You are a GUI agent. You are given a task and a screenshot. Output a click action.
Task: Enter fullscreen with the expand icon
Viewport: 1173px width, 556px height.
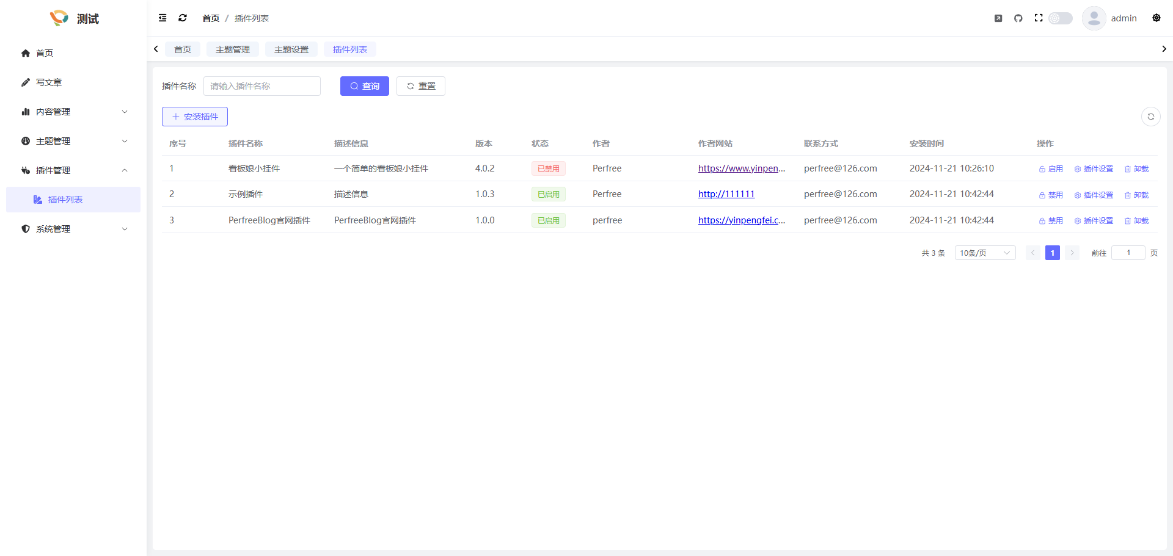coord(1039,18)
